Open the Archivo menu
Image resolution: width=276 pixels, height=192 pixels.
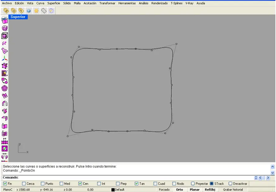pyautogui.click(x=7, y=3)
